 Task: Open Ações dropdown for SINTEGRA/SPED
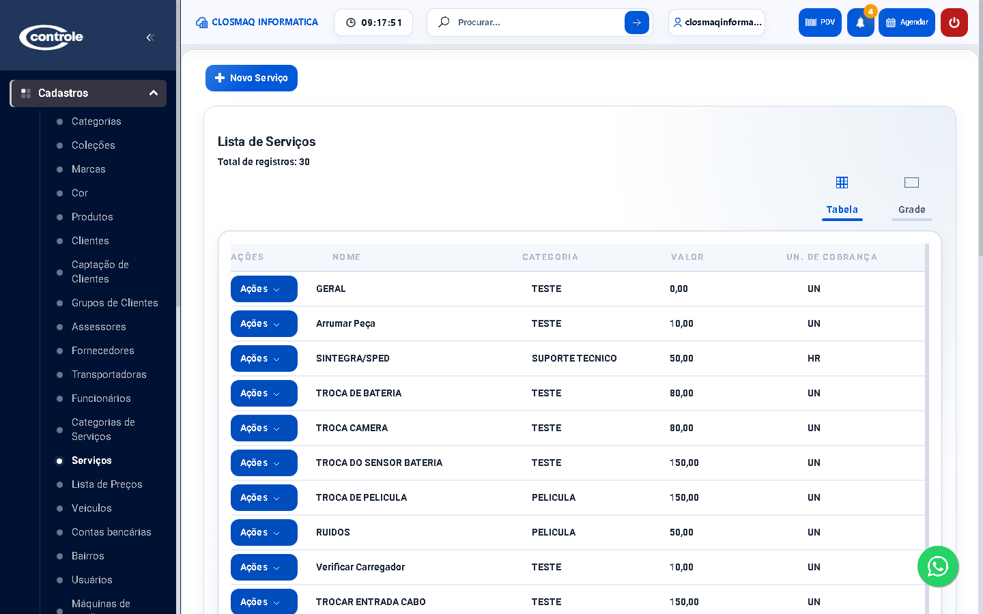pos(264,358)
